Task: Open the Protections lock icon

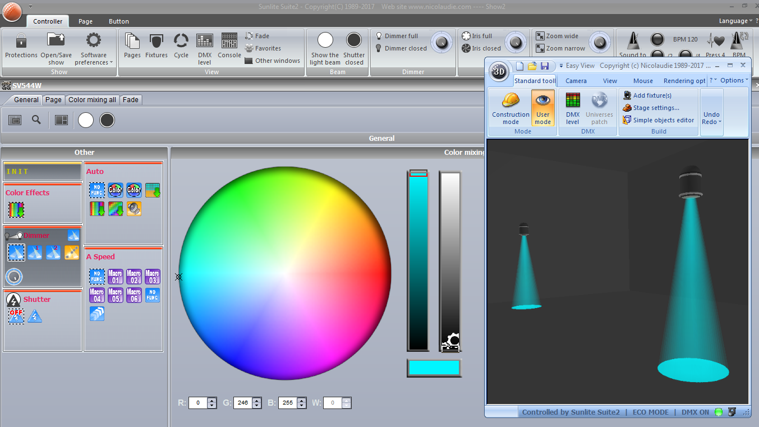Action: 21,41
